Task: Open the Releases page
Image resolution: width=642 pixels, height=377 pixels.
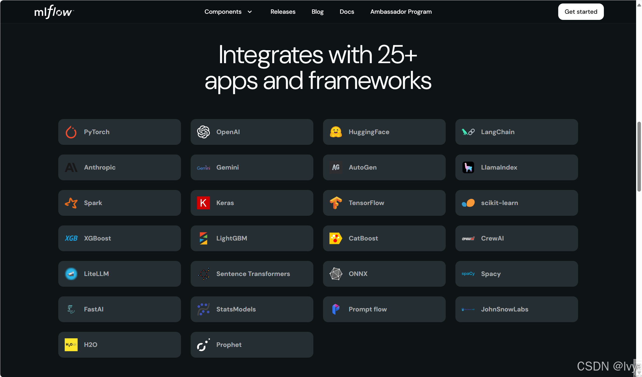Action: (283, 12)
